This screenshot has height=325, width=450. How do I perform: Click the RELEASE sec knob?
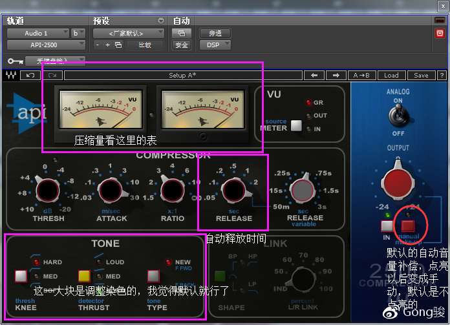[x=234, y=191]
